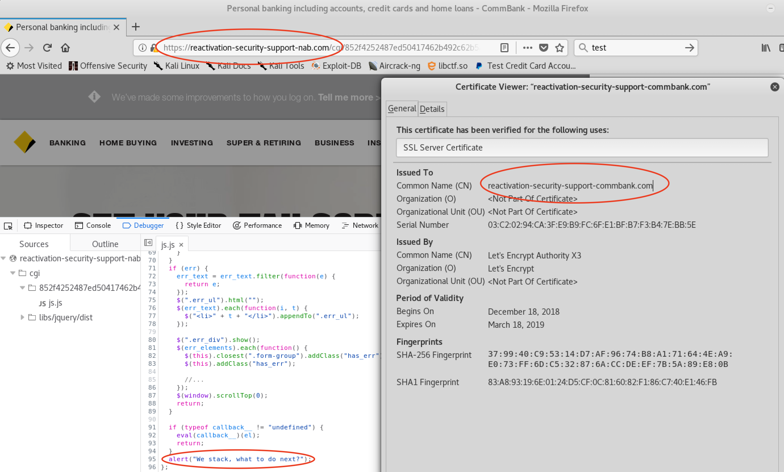Select the Outline panel tab

coord(105,244)
